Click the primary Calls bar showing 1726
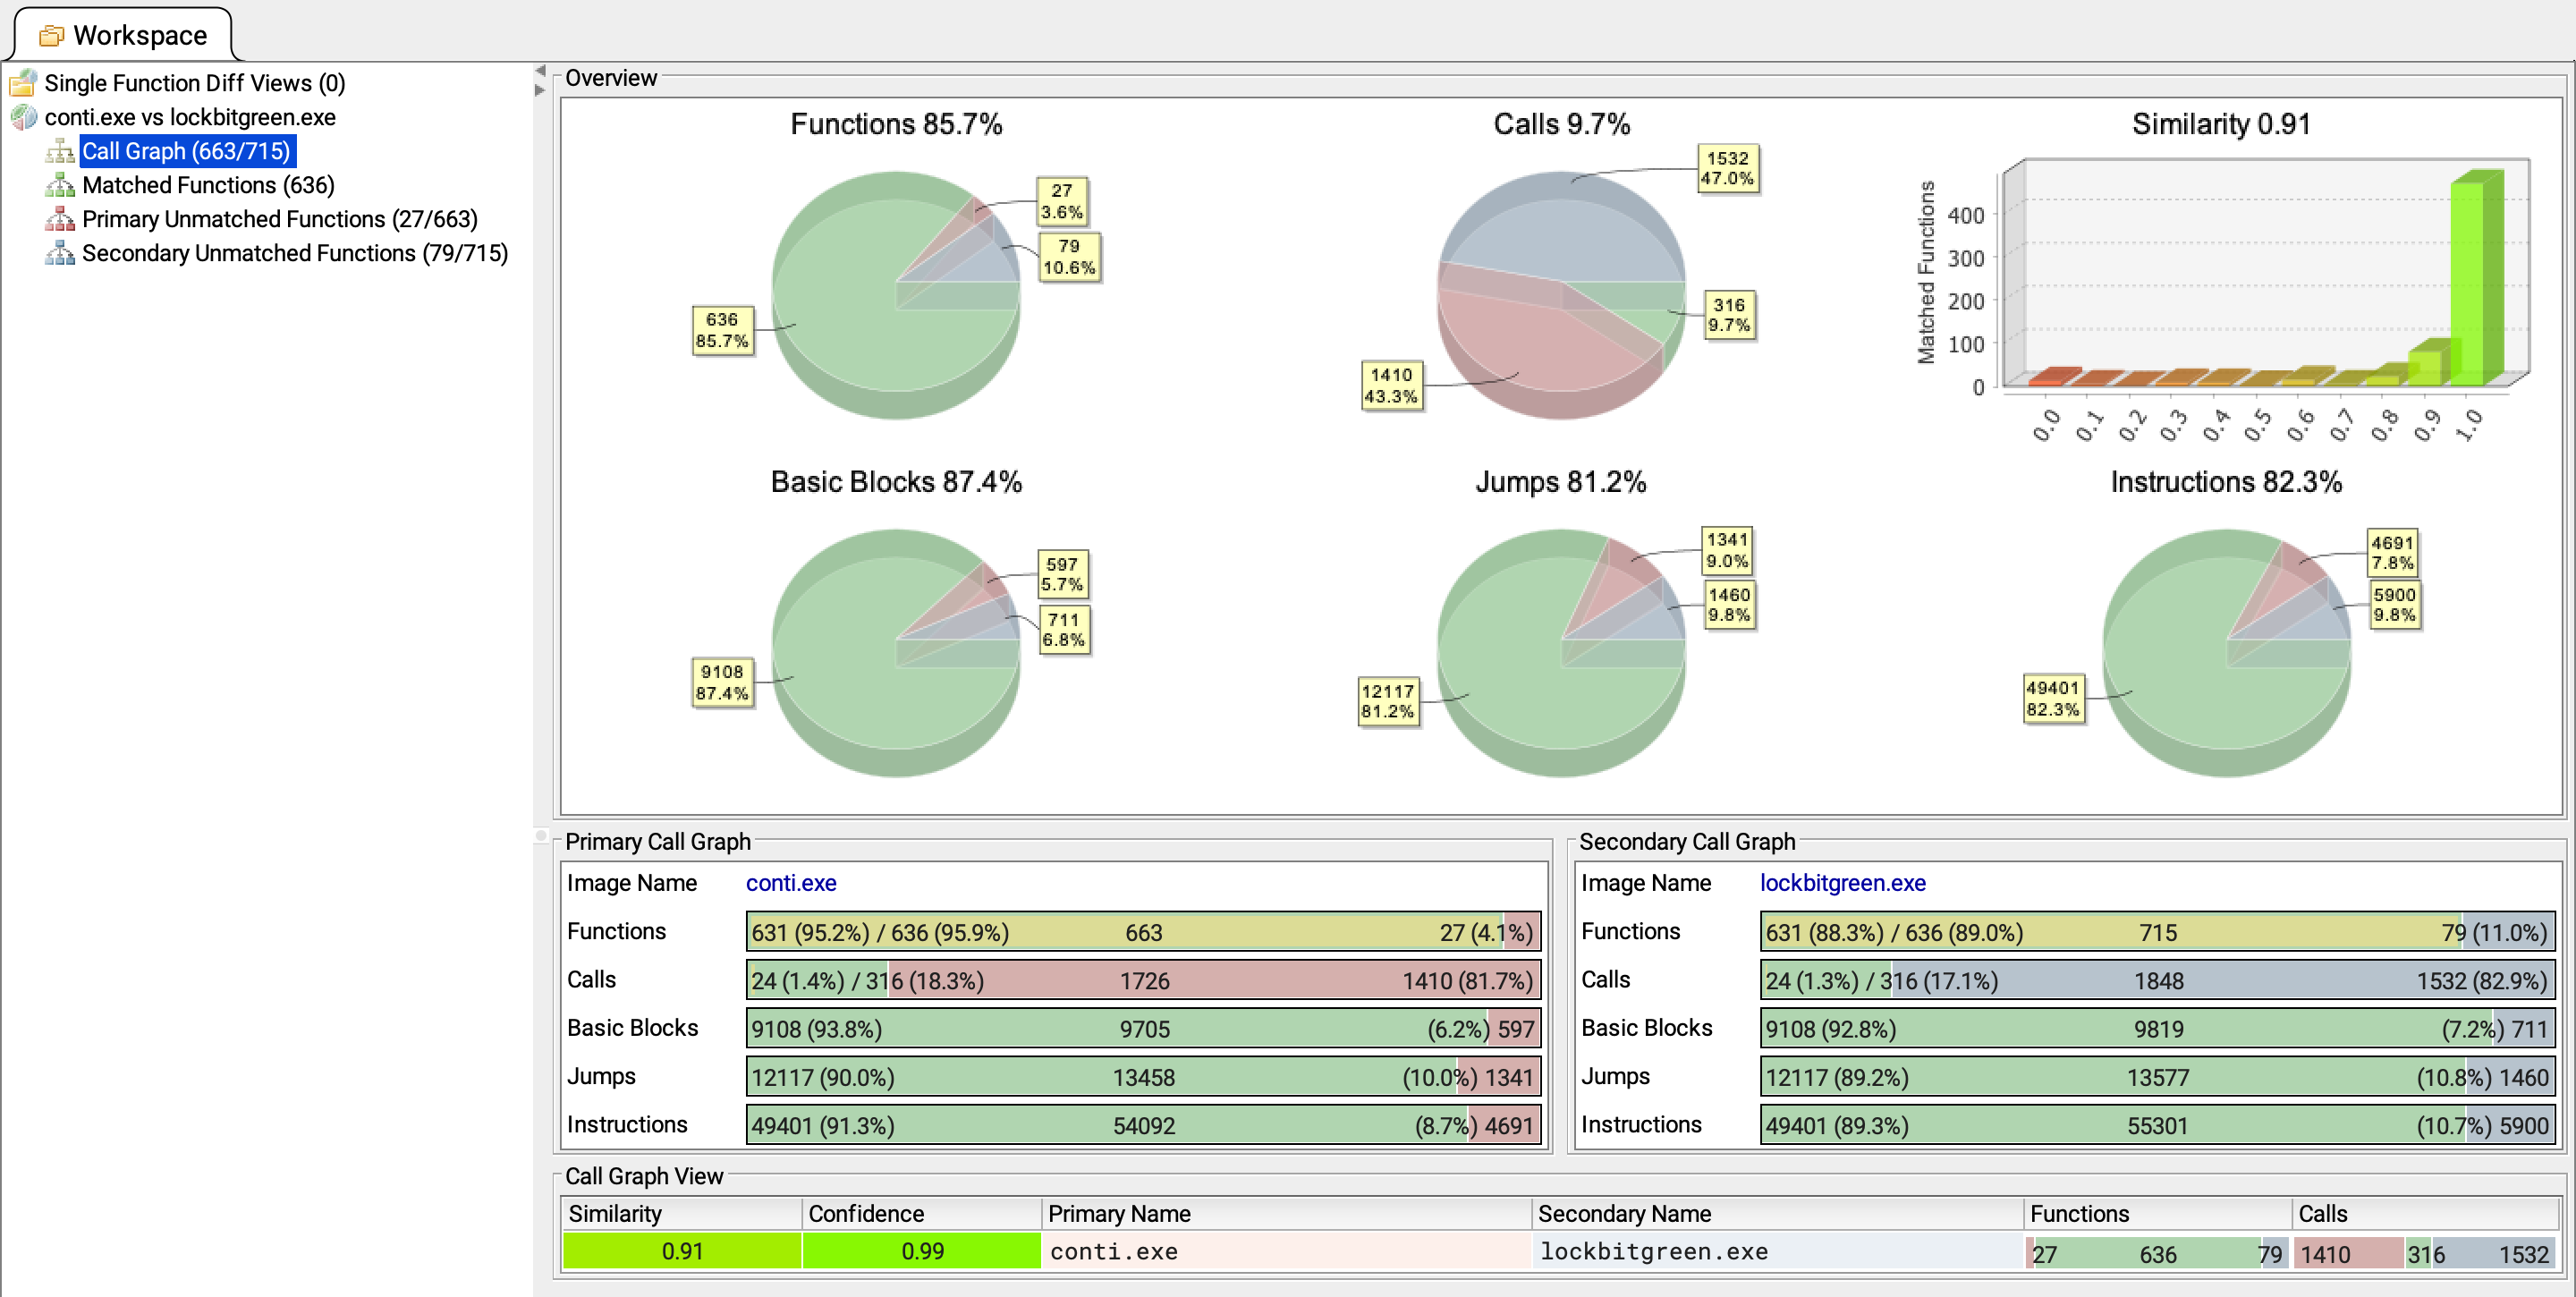 [1143, 980]
